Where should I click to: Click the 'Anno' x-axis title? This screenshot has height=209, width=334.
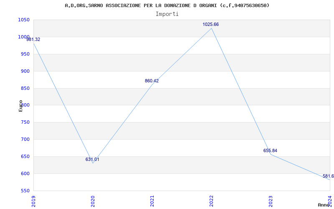[x=324, y=205]
